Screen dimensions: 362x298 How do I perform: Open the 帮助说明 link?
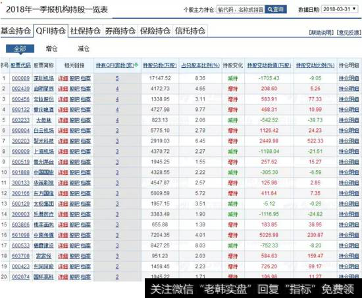[x=321, y=33]
